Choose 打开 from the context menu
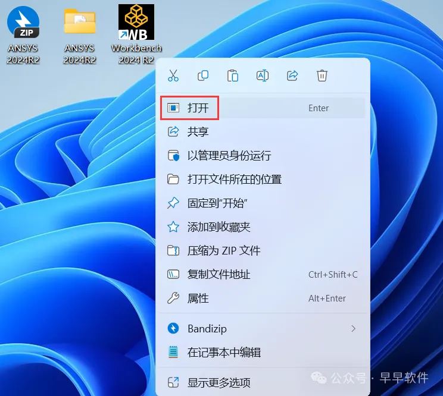 click(263, 108)
